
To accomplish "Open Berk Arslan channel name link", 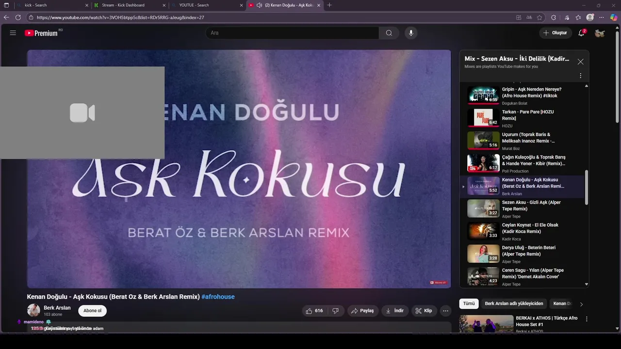I will (57, 308).
